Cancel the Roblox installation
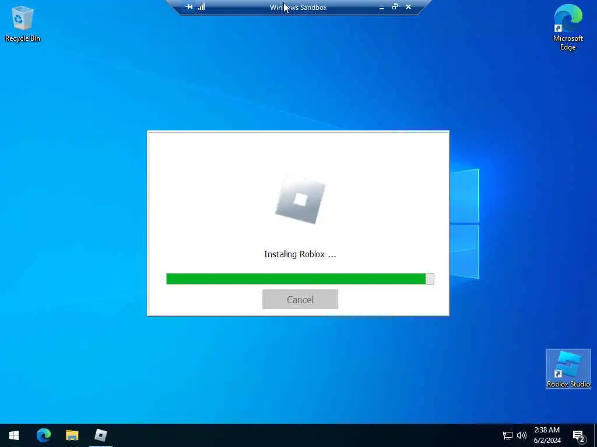Screen dimensions: 597x447 (x=300, y=299)
